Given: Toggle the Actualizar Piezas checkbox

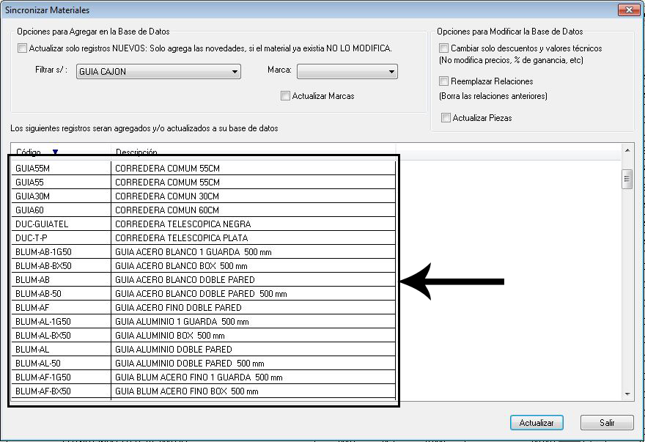Looking at the screenshot, I should tap(446, 118).
